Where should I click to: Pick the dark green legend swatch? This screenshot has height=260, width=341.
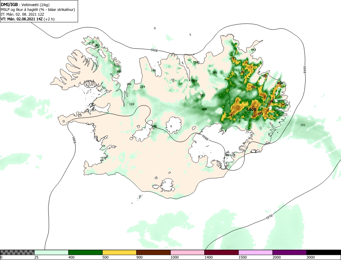[x=85, y=253]
